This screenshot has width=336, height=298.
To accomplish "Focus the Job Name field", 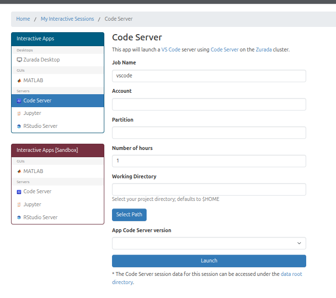I will click(x=209, y=76).
